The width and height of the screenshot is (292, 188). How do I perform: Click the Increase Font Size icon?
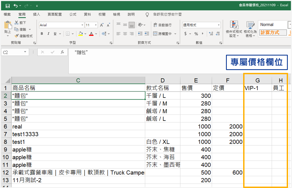[102, 25]
